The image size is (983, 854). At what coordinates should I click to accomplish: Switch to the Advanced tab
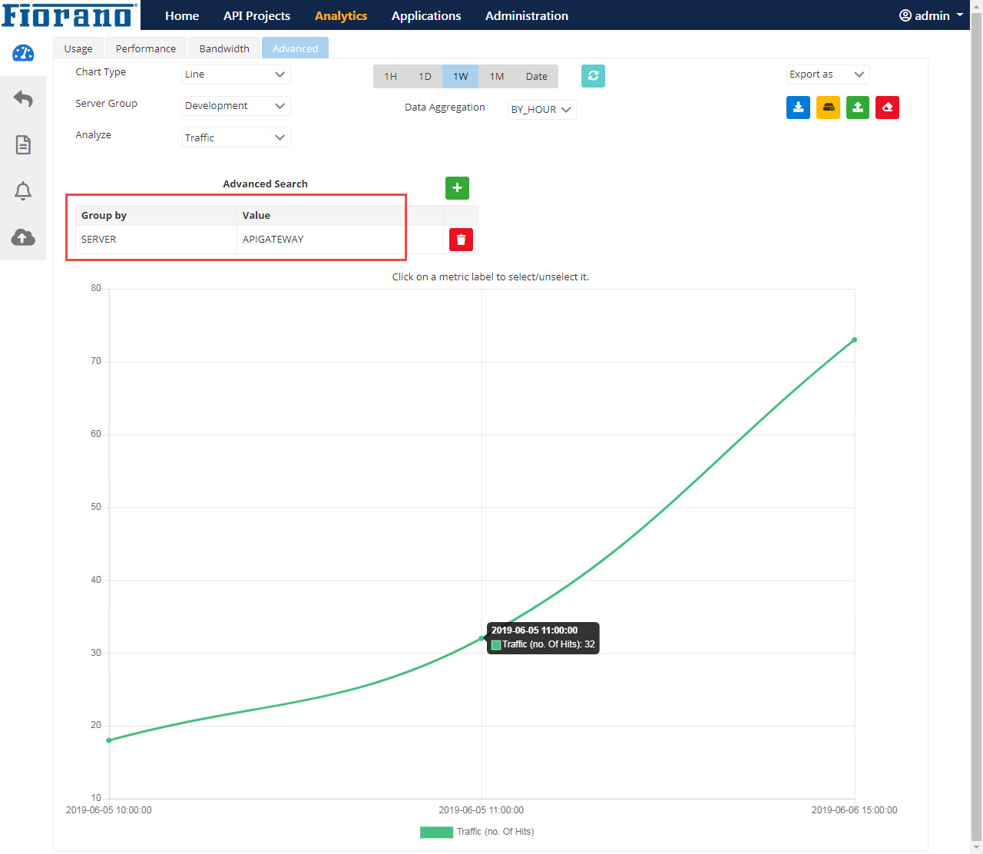coord(295,48)
